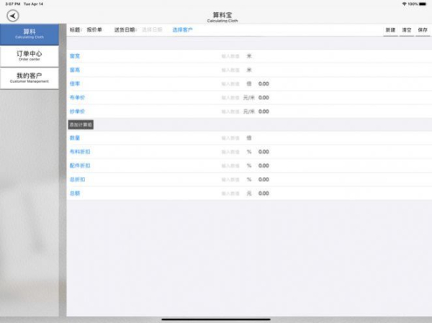This screenshot has width=432, height=323.
Task: Edit the 报价单 title field
Action: (94, 29)
